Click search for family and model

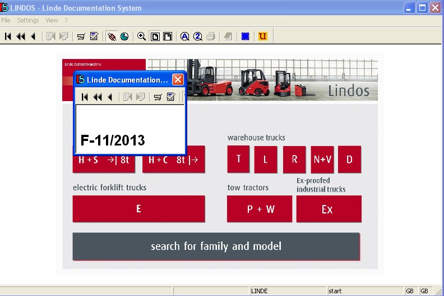point(216,247)
